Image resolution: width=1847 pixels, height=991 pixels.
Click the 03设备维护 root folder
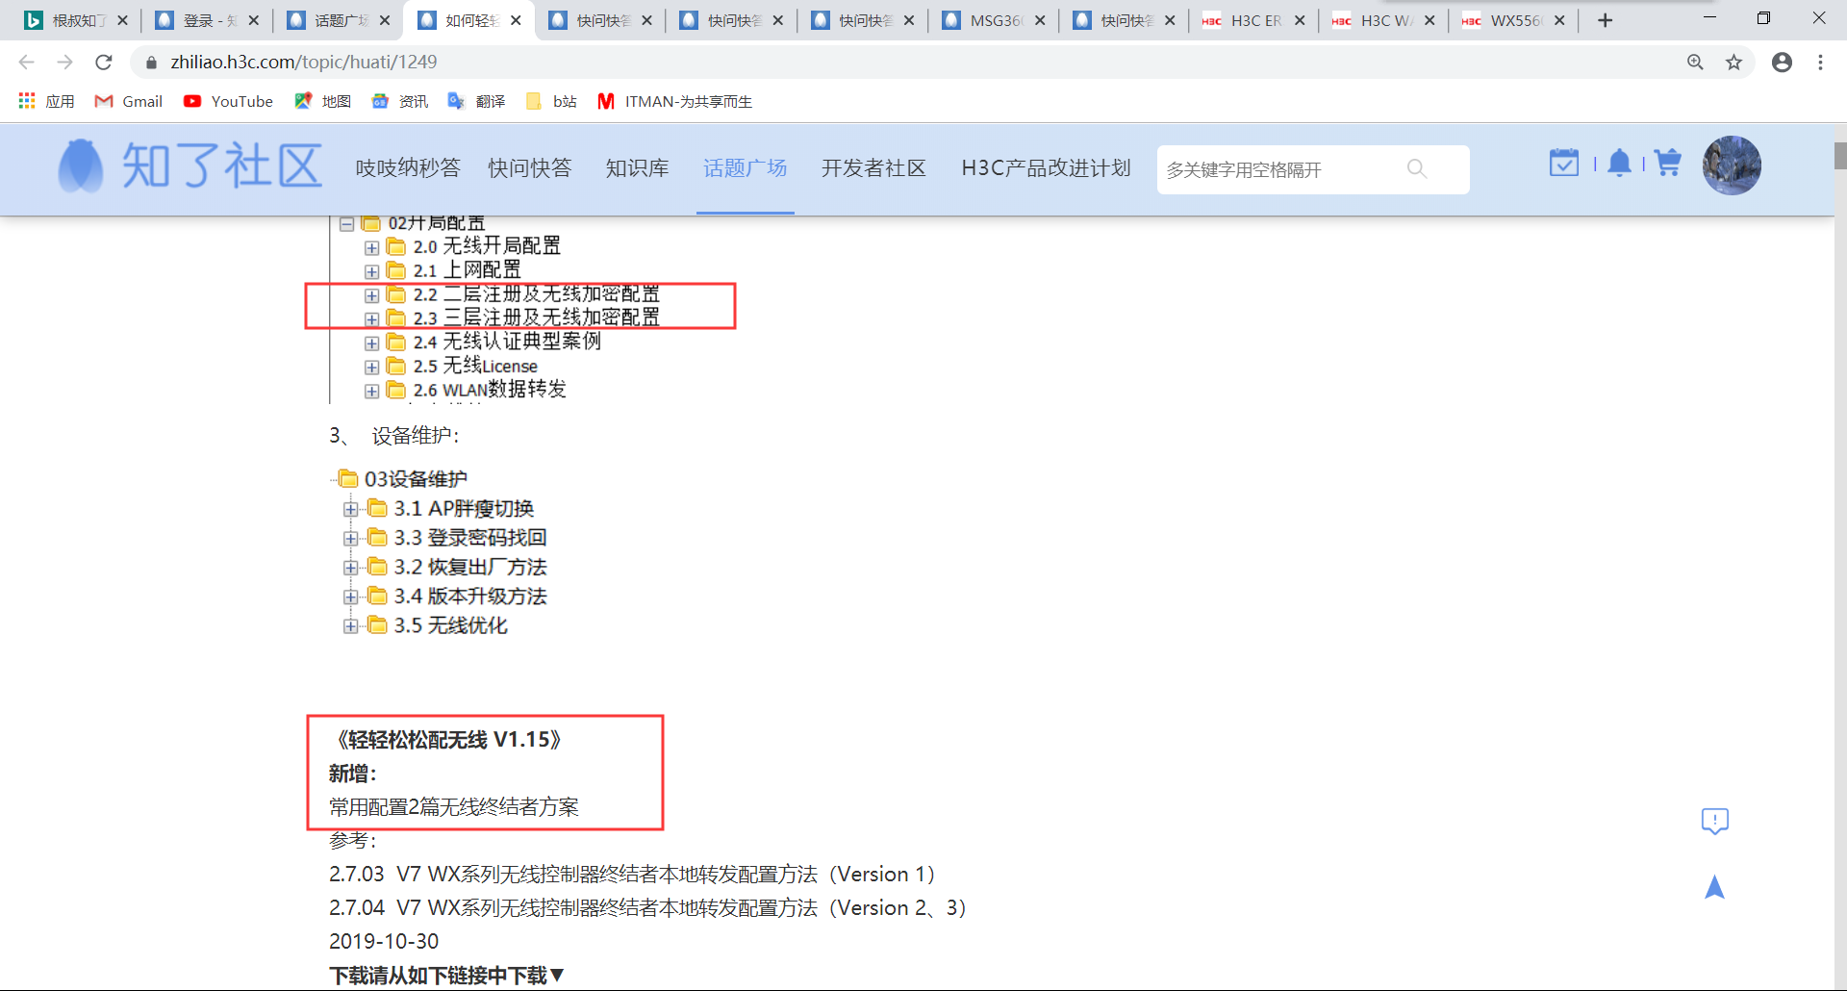[x=403, y=479]
